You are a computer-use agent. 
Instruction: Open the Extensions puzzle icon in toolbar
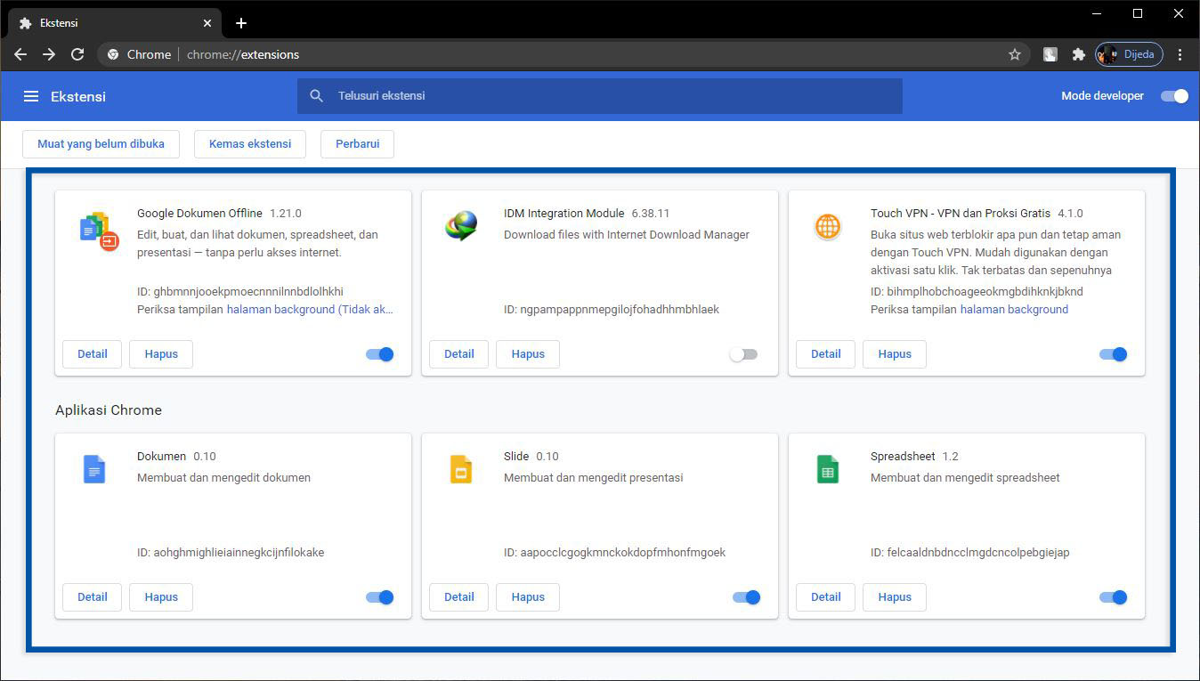1078,54
